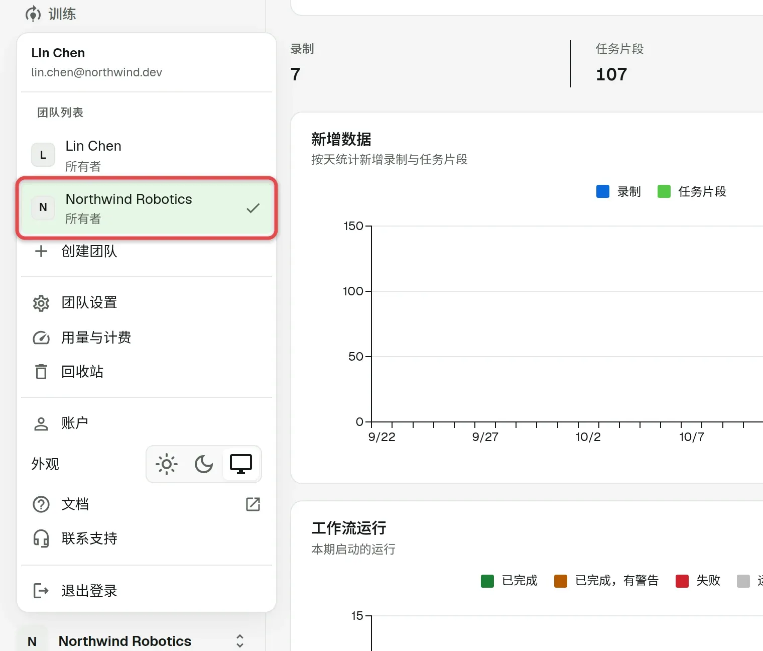
Task: Toggle 任务片段 series in 新增数据 legend
Action: (x=692, y=191)
